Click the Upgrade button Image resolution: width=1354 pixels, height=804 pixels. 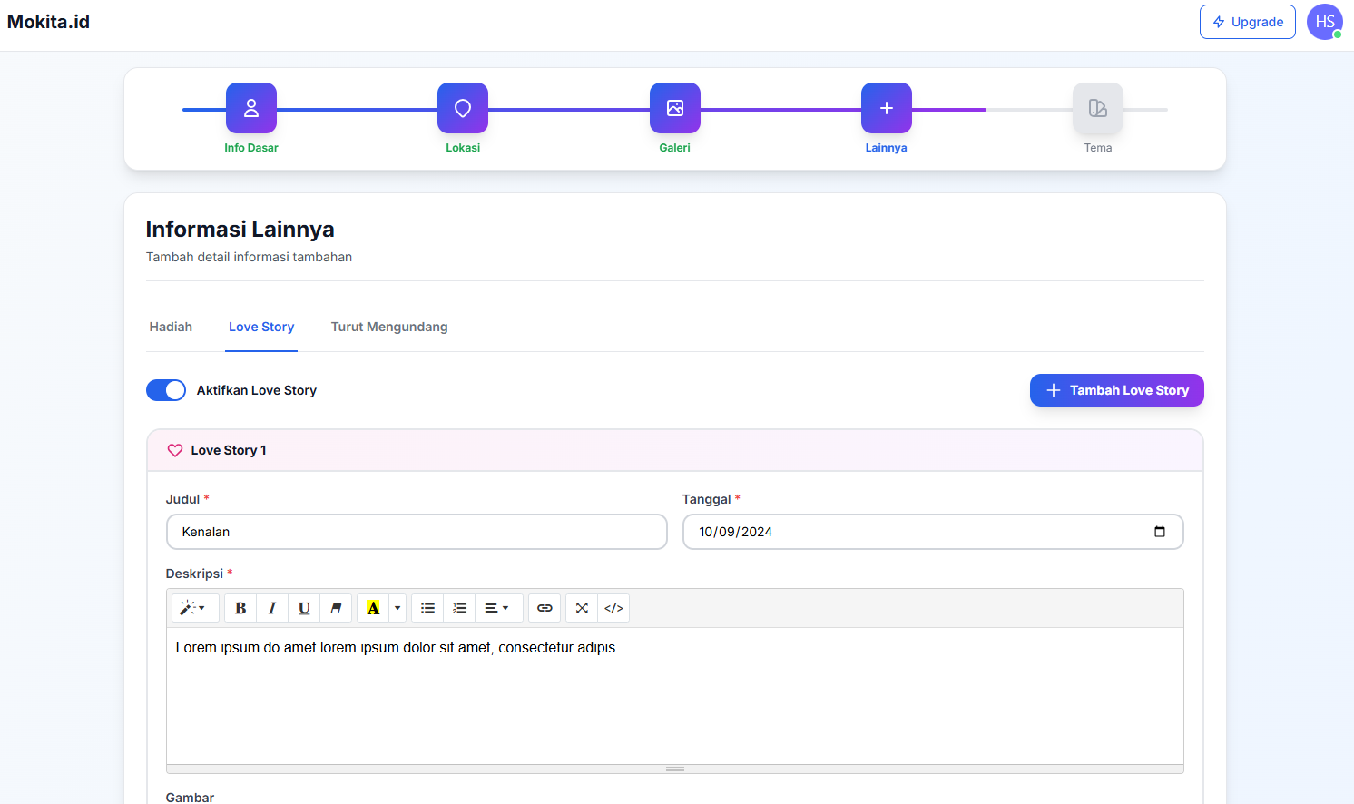(x=1248, y=22)
